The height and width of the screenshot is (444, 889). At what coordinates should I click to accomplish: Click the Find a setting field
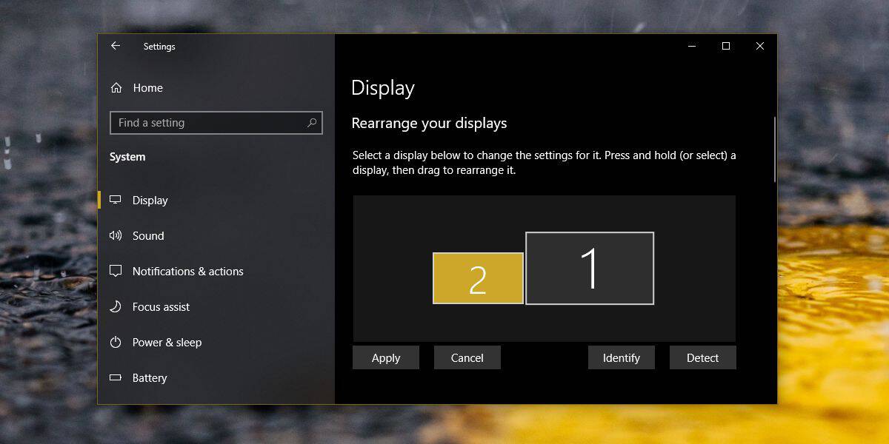point(216,123)
